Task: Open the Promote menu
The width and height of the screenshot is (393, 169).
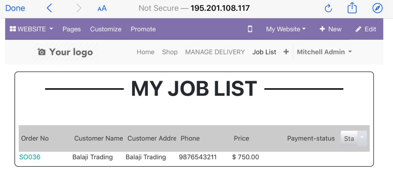Action: (143, 29)
